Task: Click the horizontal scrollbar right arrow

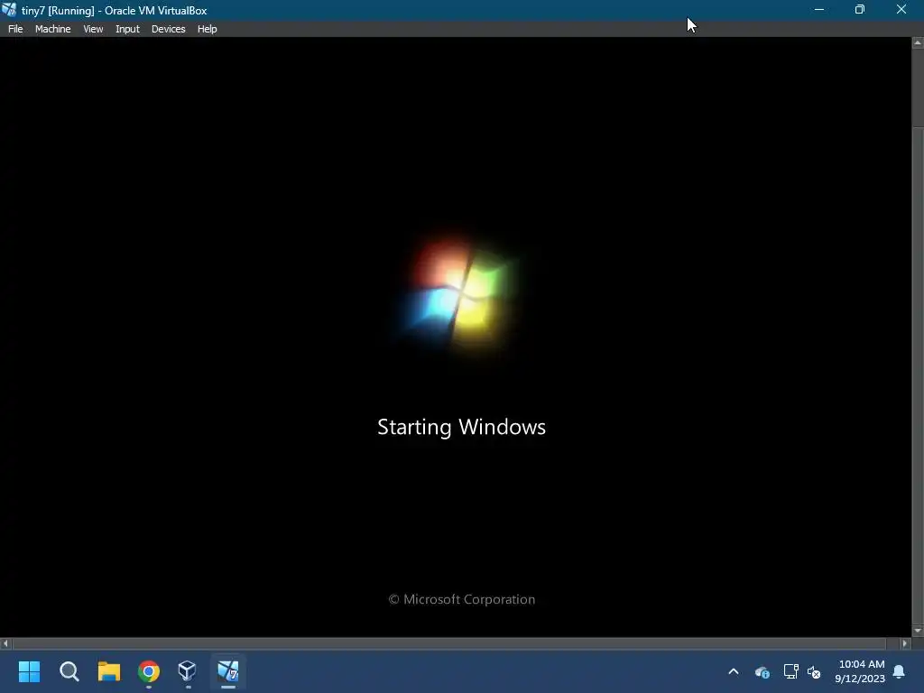Action: 905,643
